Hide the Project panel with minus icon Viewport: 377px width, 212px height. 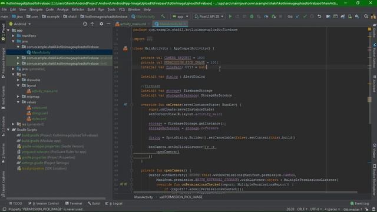[x=108, y=24]
